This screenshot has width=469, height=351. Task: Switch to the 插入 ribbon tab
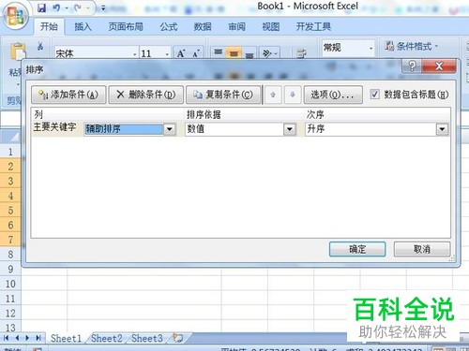point(83,27)
